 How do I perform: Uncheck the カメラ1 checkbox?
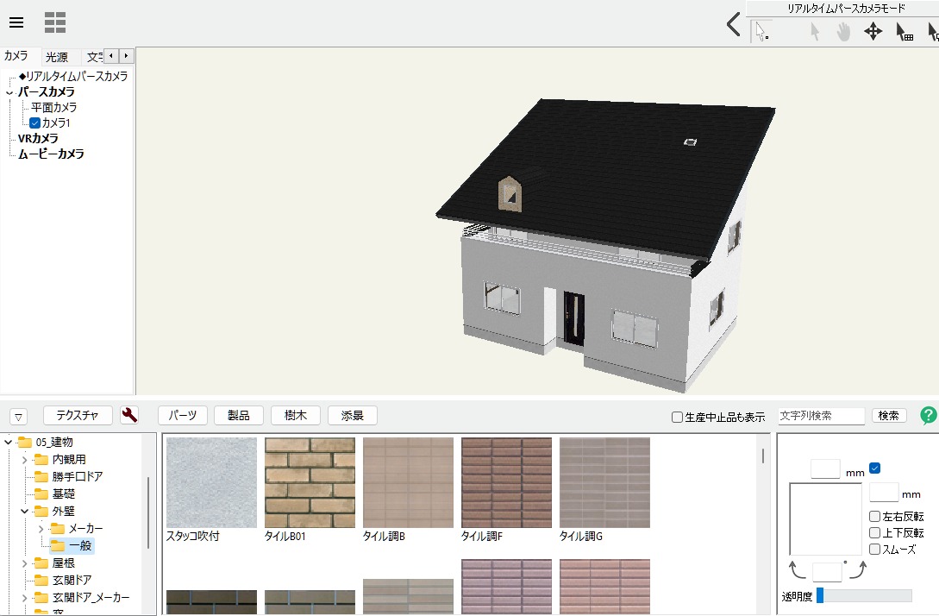coord(35,123)
